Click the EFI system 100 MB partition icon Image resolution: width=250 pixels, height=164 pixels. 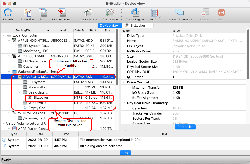(25, 82)
